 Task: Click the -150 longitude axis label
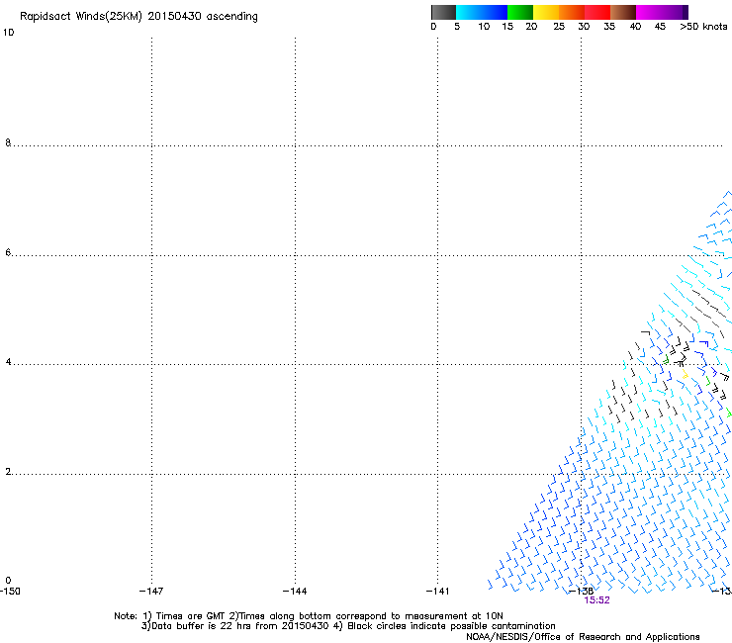(x=10, y=592)
